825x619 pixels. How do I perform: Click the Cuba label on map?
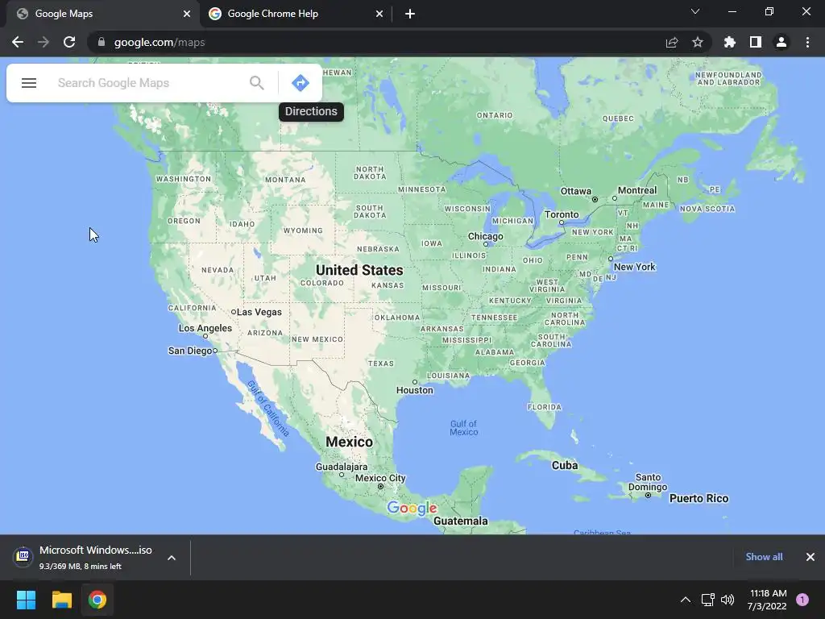tap(565, 465)
